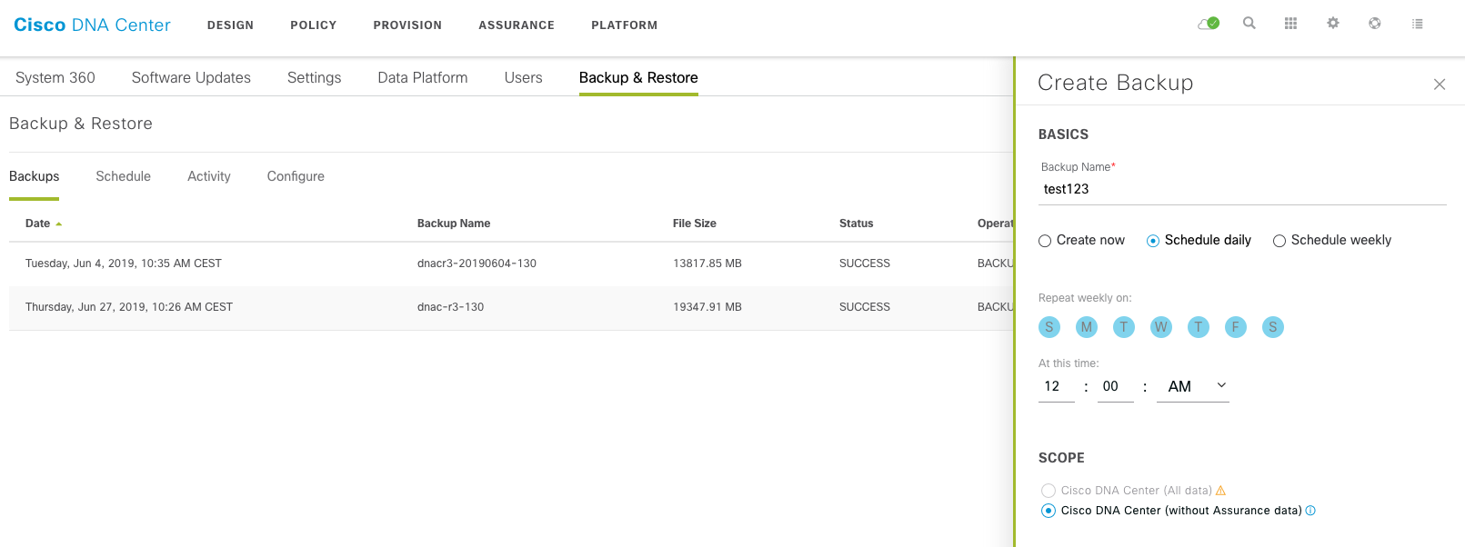Image resolution: width=1465 pixels, height=547 pixels.
Task: Sort by the Status column header
Action: [x=857, y=224]
